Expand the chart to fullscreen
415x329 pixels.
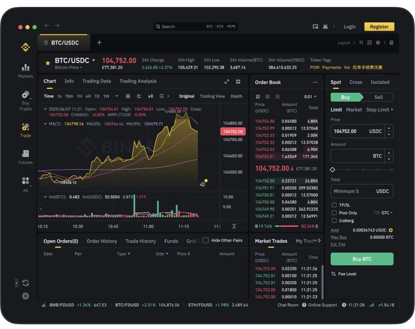coord(227,82)
